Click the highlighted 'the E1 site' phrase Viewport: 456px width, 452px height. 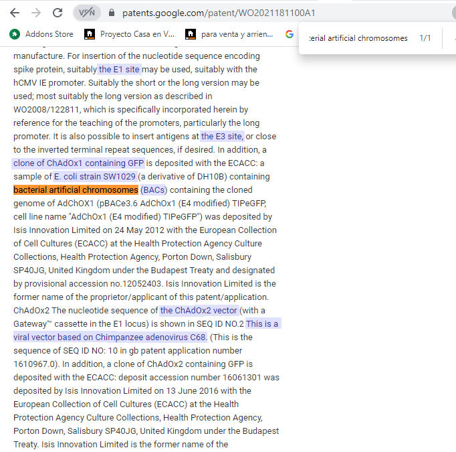[x=120, y=70]
